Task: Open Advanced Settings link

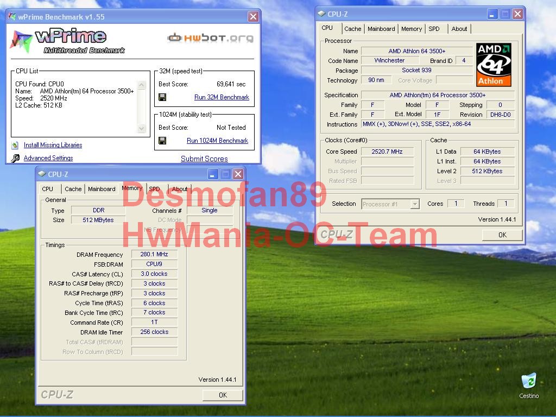Action: [x=48, y=158]
